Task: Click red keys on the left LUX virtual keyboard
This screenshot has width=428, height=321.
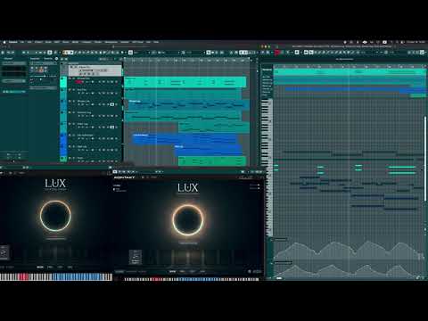Action: (23, 277)
